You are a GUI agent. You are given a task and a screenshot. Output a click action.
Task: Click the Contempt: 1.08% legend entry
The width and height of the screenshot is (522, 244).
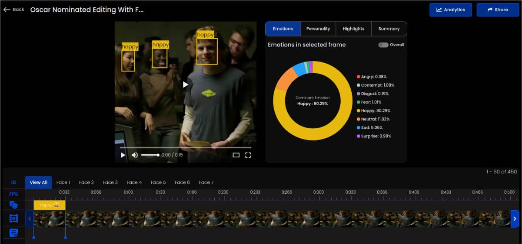click(x=376, y=85)
